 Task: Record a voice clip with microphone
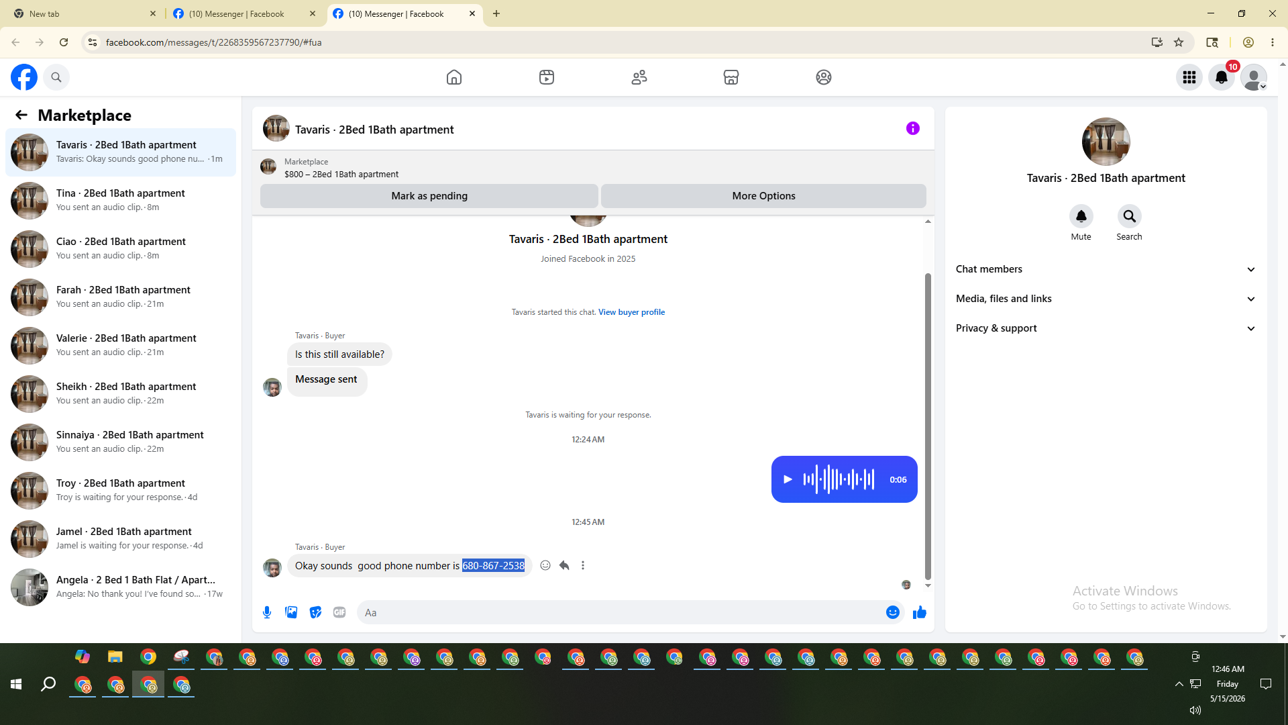(x=267, y=612)
